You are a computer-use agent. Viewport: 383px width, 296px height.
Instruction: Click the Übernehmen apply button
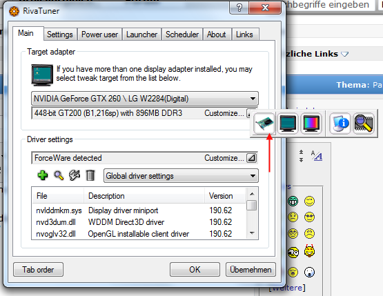click(251, 270)
